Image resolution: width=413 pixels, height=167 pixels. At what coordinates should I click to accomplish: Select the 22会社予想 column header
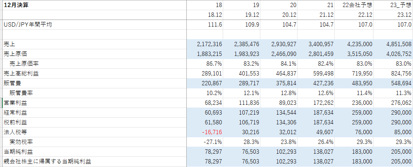tap(353, 5)
